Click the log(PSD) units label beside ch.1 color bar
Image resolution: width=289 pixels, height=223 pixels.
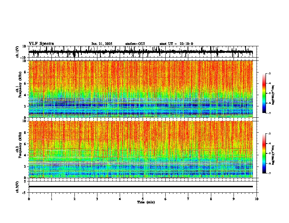point(273,95)
